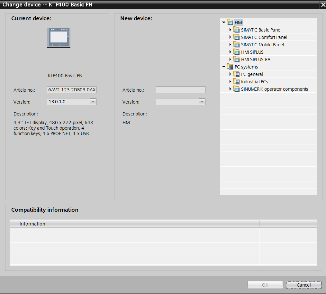Select PC systems text in tree

click(246, 67)
